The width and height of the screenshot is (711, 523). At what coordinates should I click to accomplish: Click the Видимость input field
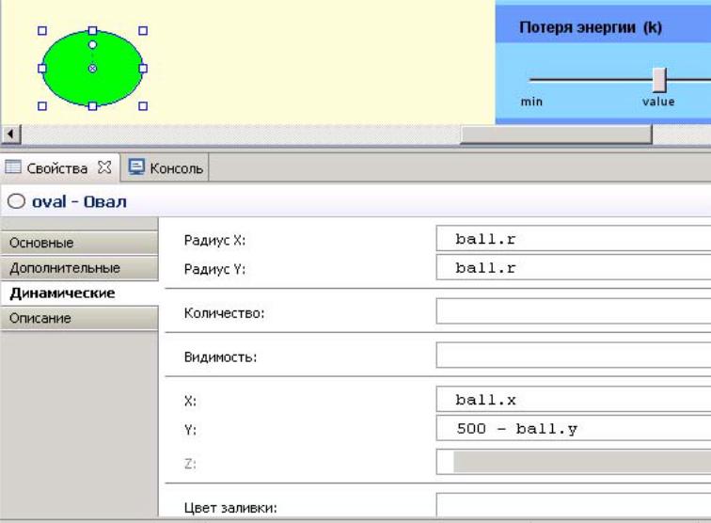coord(574,356)
